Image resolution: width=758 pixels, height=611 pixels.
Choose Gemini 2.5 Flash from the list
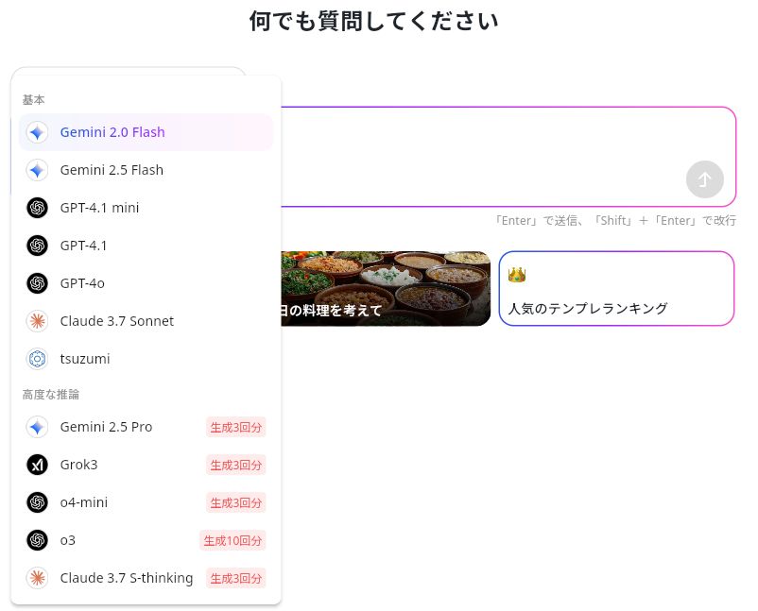point(146,170)
